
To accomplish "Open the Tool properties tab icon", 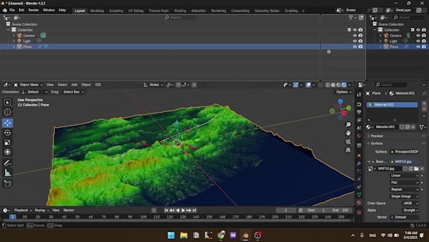I will (x=359, y=95).
